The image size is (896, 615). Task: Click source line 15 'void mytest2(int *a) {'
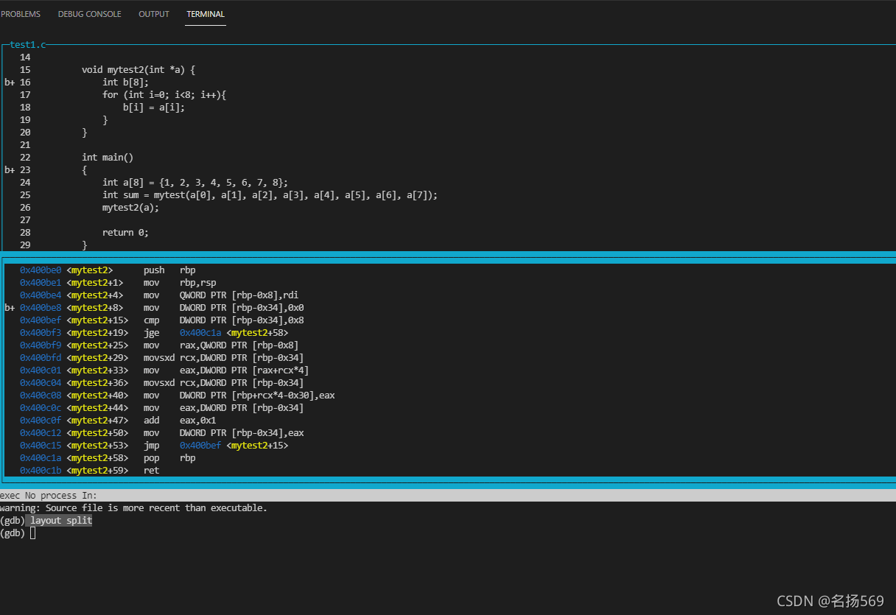click(x=138, y=70)
